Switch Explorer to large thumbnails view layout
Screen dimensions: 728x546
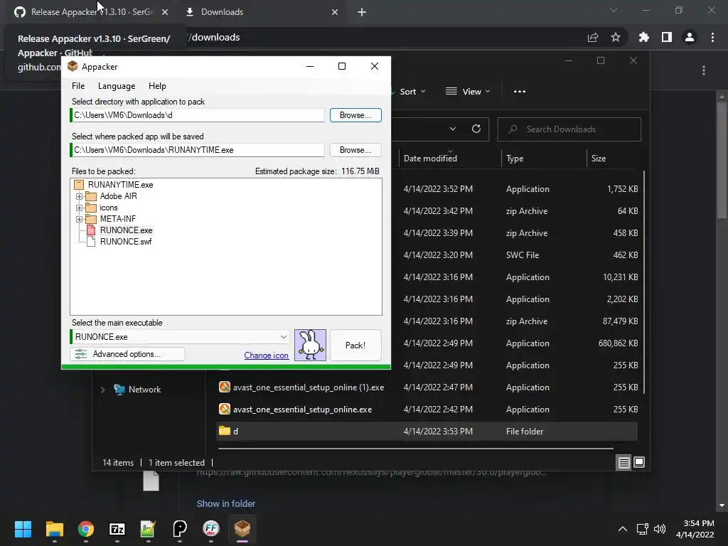click(x=639, y=462)
